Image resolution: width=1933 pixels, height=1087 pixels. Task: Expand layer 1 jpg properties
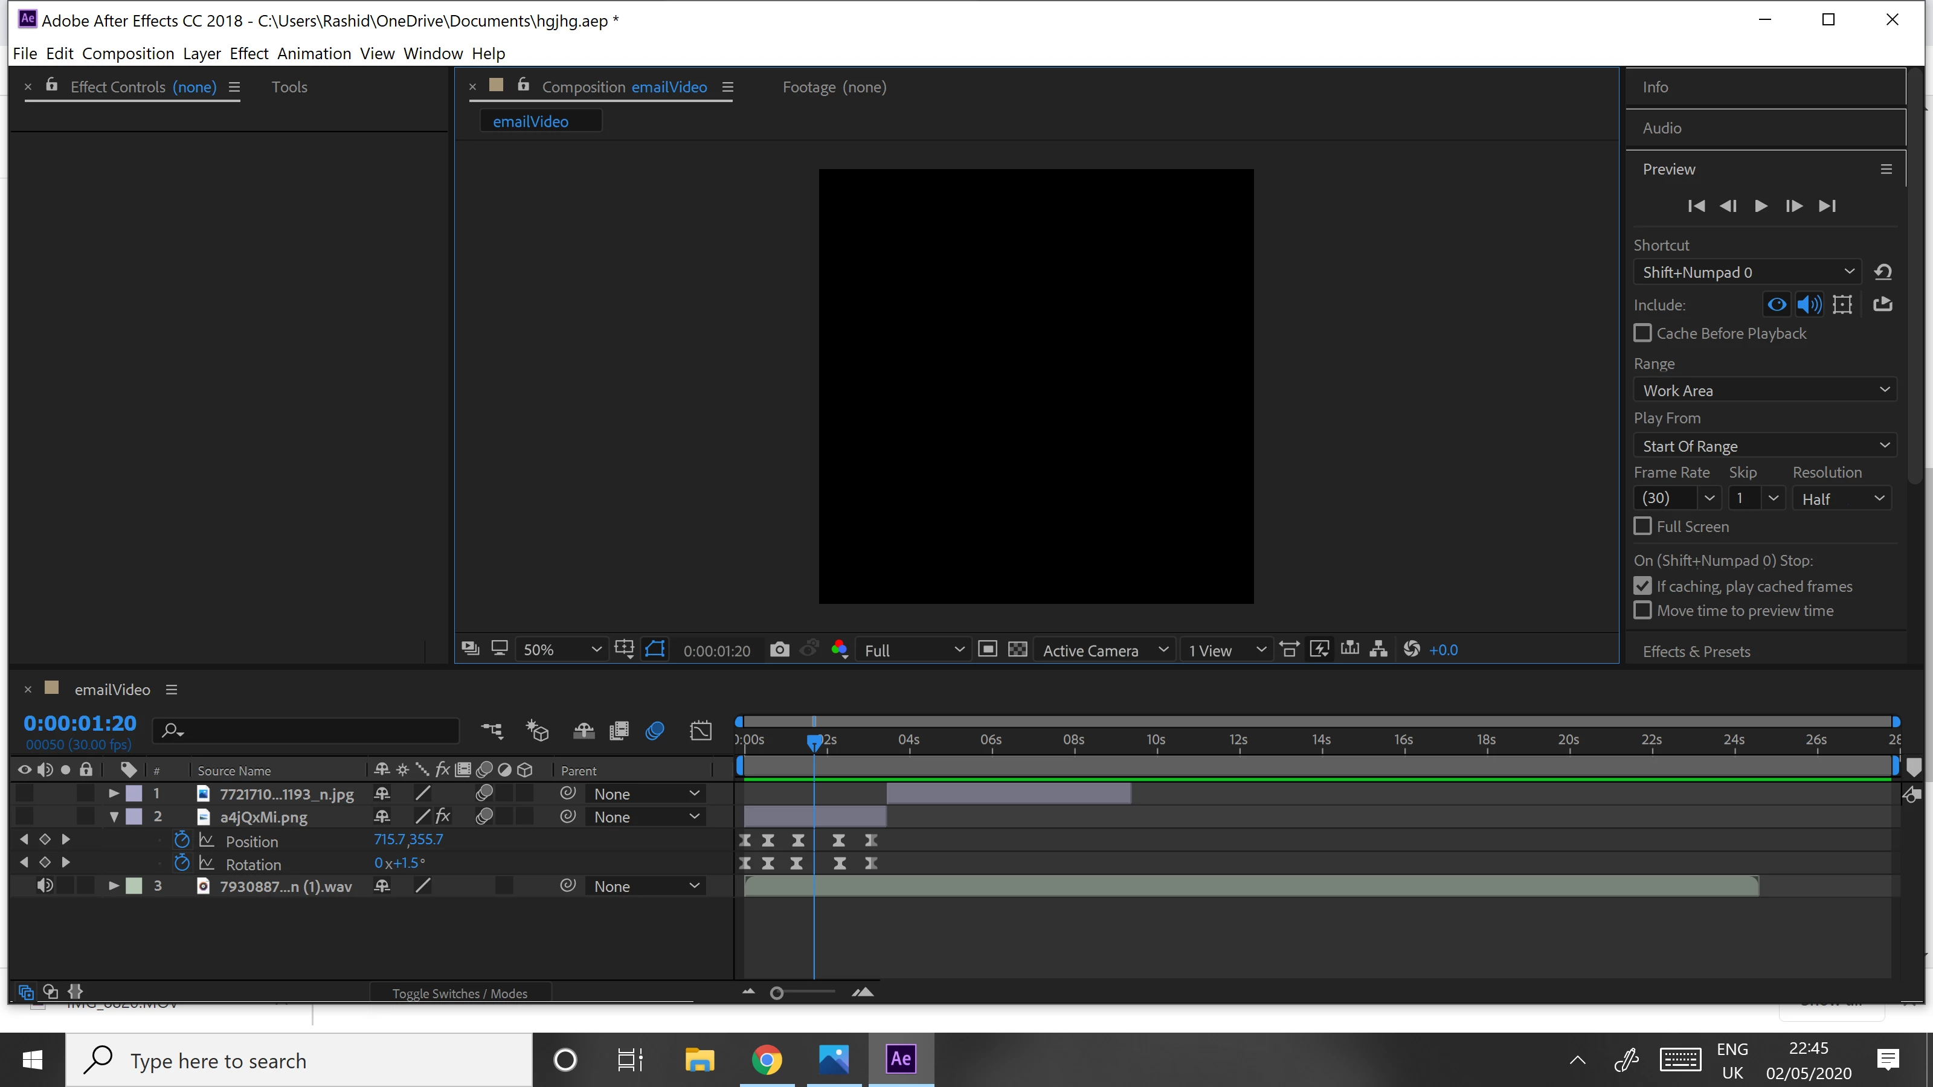click(114, 794)
